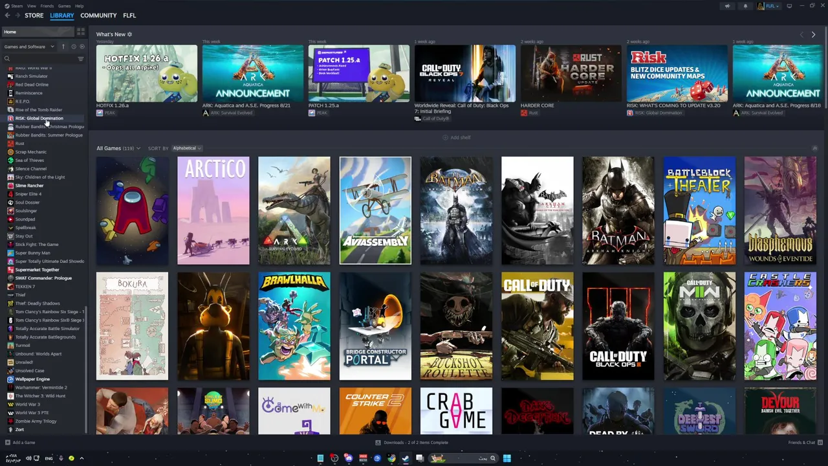Image resolution: width=828 pixels, height=466 pixels.
Task: Open the Call of Duty Black Ops III cover
Action: pyautogui.click(x=618, y=326)
